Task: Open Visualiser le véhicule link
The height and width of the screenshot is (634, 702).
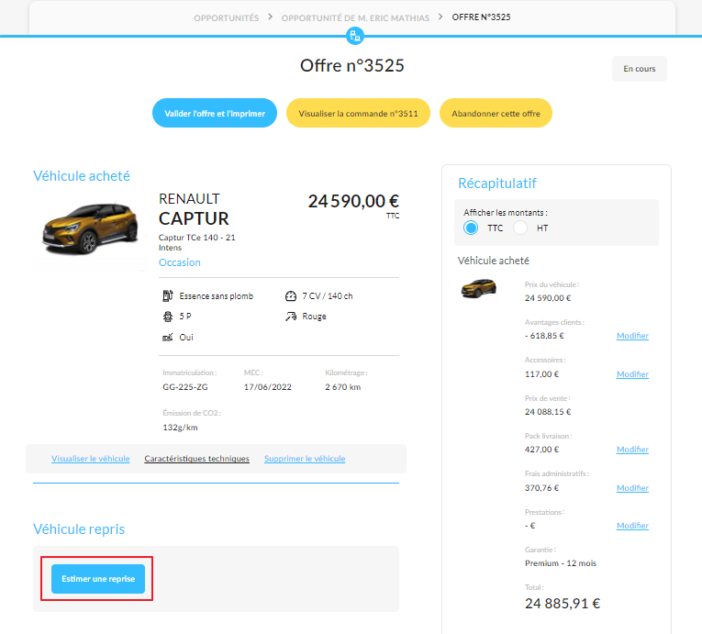Action: click(91, 459)
